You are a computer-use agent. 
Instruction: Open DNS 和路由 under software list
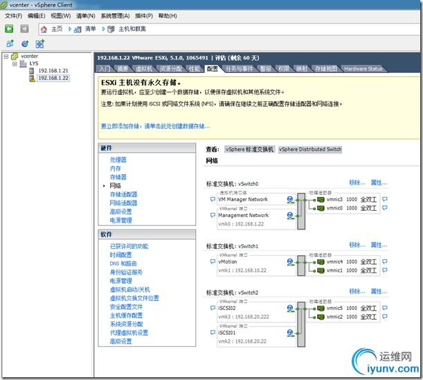[x=123, y=264]
